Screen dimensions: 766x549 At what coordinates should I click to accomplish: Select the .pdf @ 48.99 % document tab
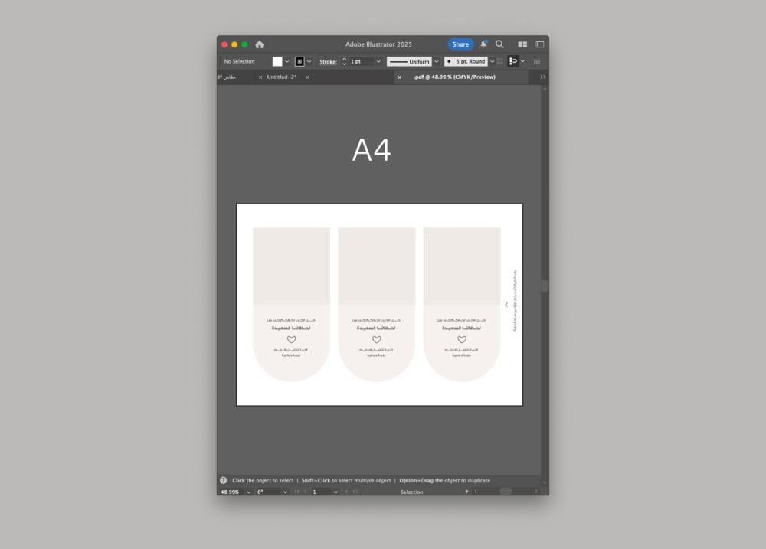coord(454,77)
